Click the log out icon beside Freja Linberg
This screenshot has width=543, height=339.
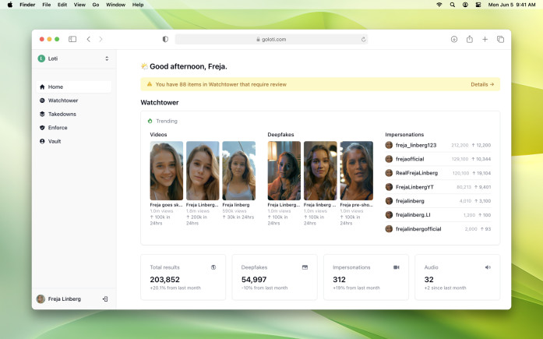(105, 298)
